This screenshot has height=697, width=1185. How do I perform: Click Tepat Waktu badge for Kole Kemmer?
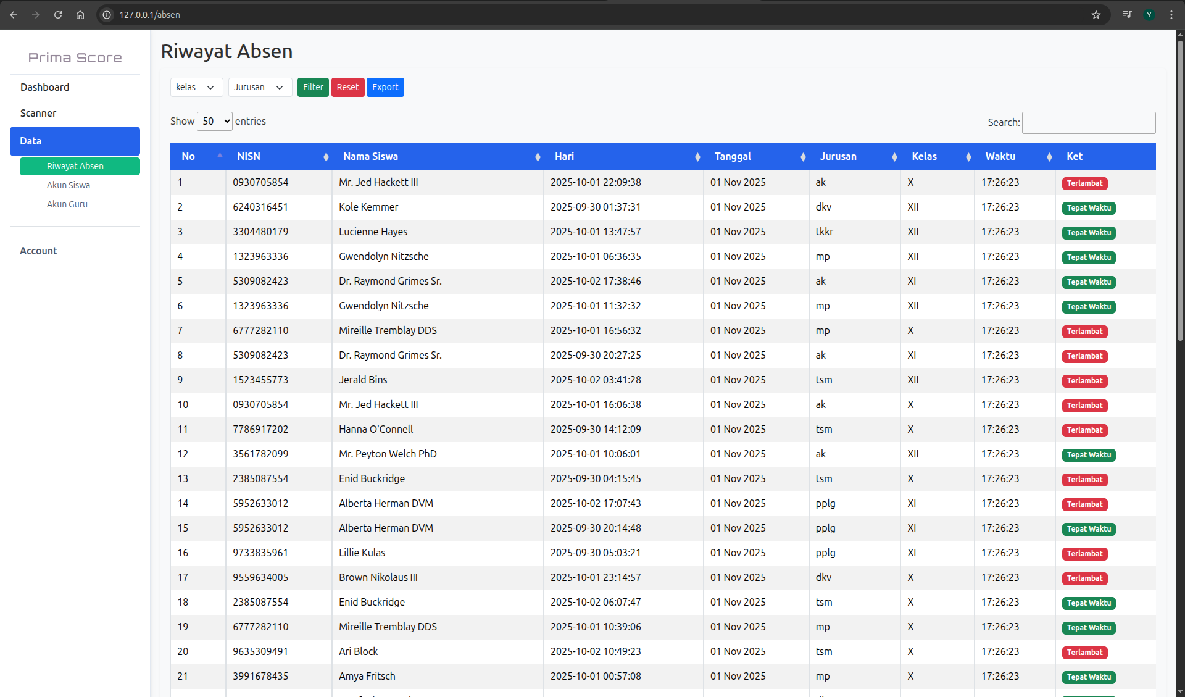pyautogui.click(x=1089, y=208)
